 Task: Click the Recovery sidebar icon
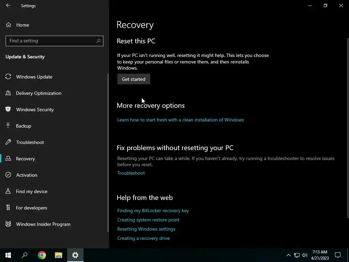tap(8, 158)
